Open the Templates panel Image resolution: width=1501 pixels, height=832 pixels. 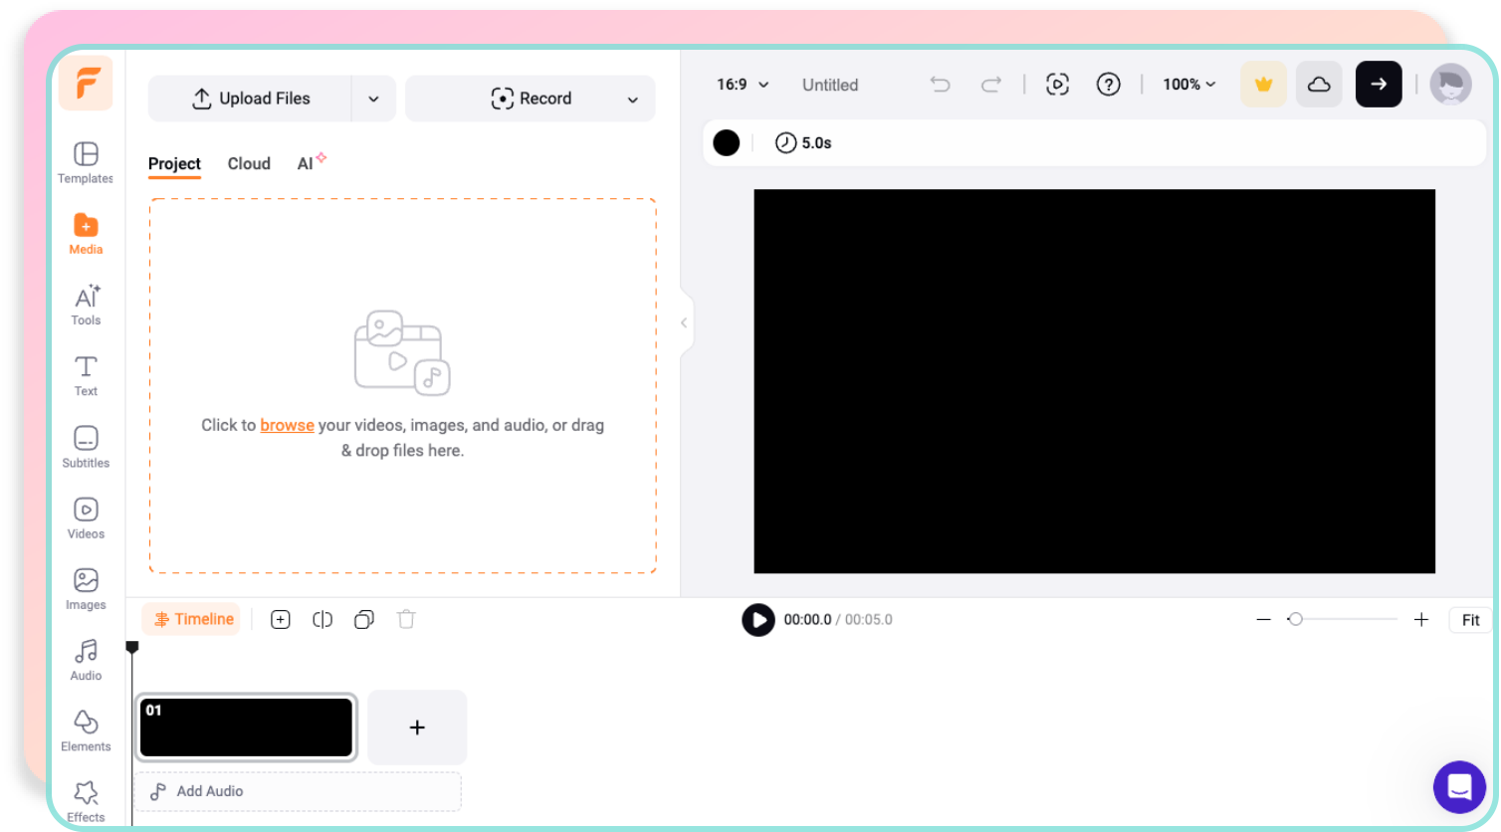click(86, 163)
